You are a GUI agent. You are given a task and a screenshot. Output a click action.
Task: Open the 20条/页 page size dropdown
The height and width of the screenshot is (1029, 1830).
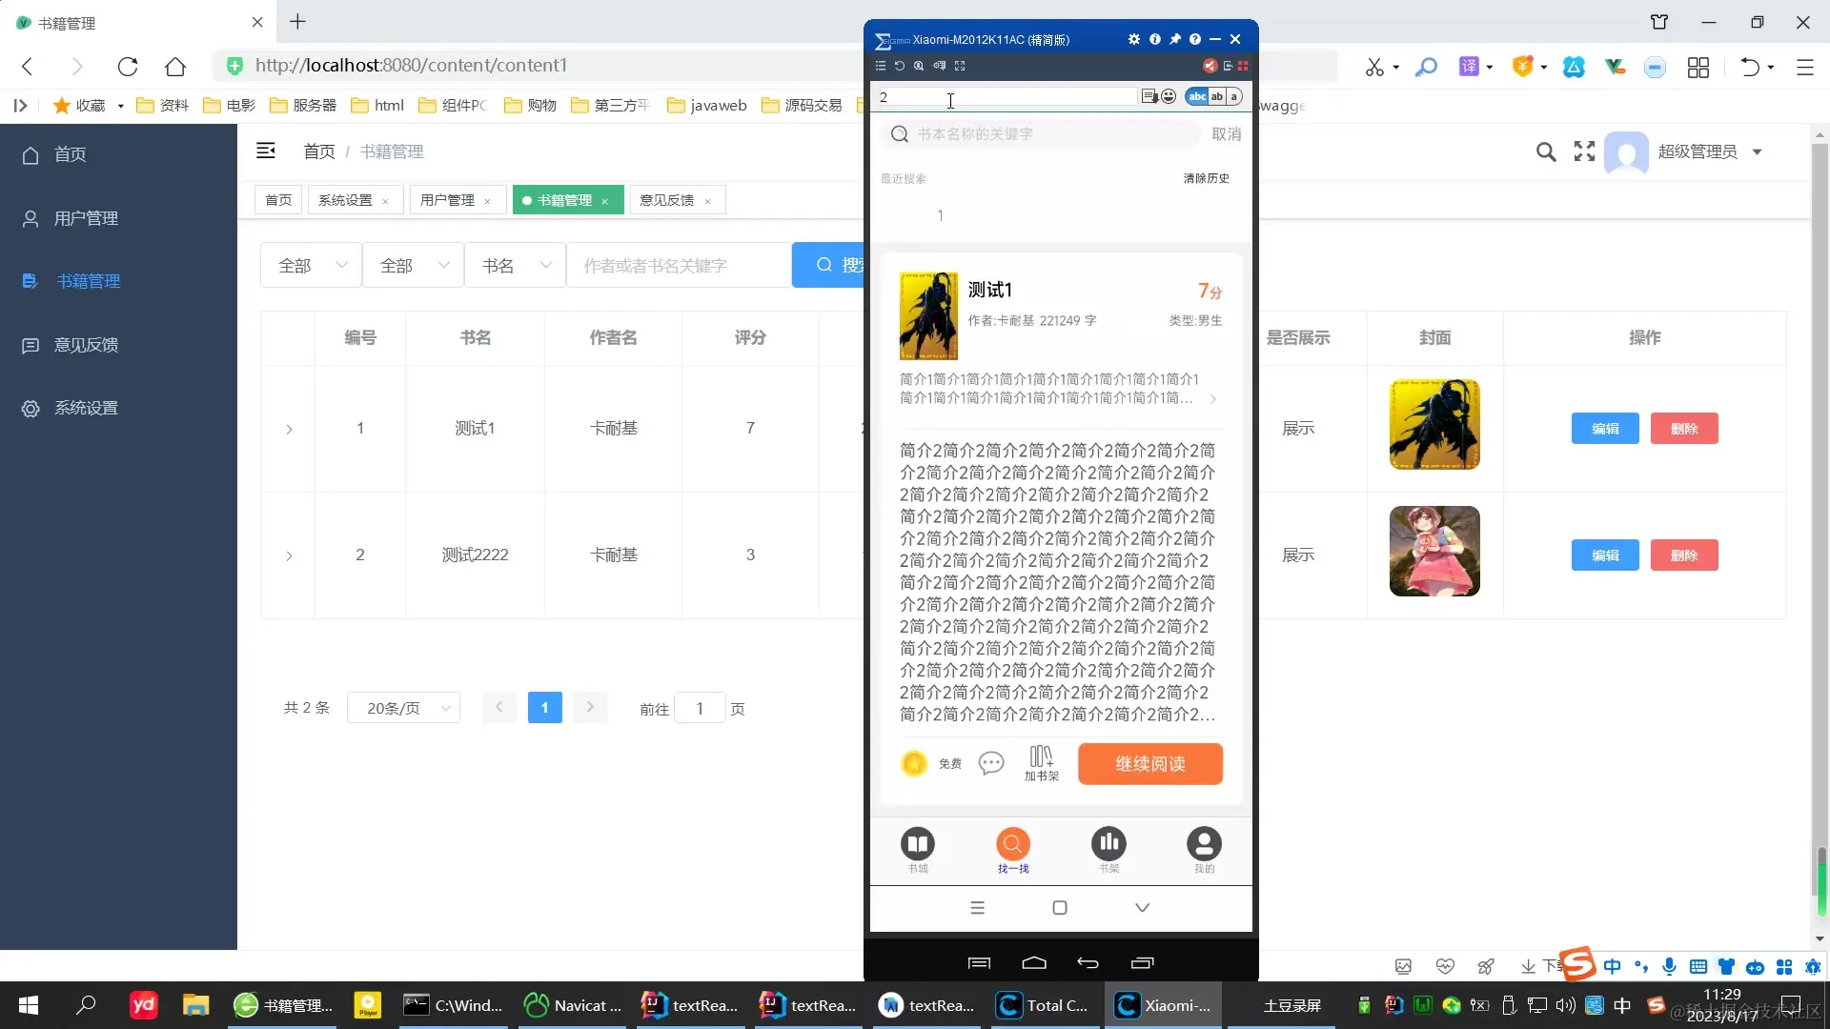coord(404,708)
